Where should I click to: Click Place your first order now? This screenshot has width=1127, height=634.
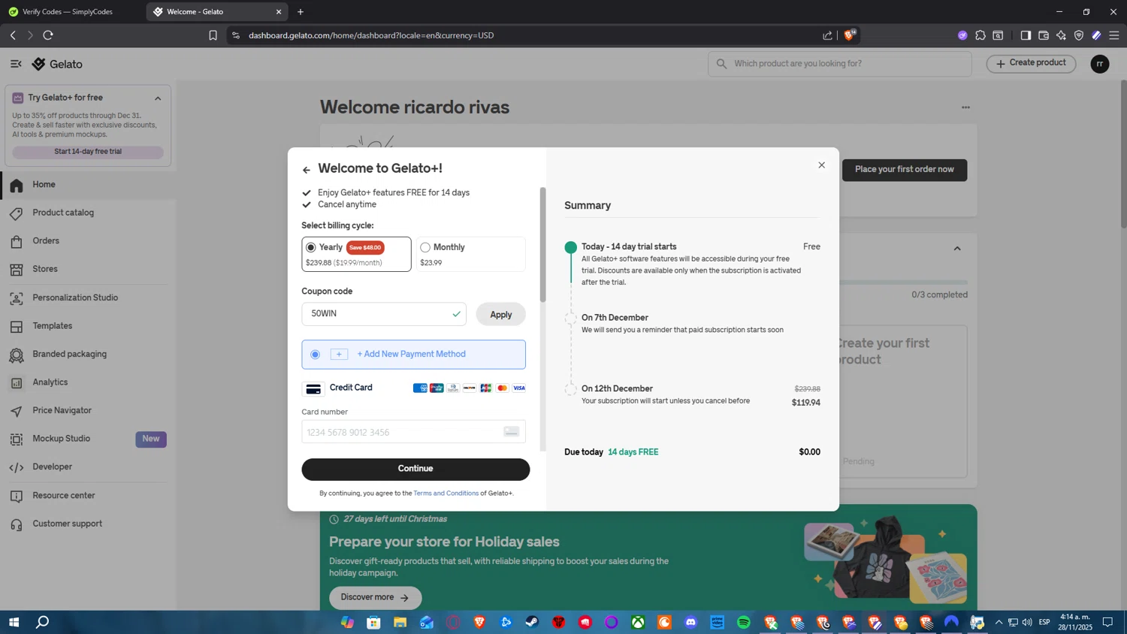click(x=905, y=170)
